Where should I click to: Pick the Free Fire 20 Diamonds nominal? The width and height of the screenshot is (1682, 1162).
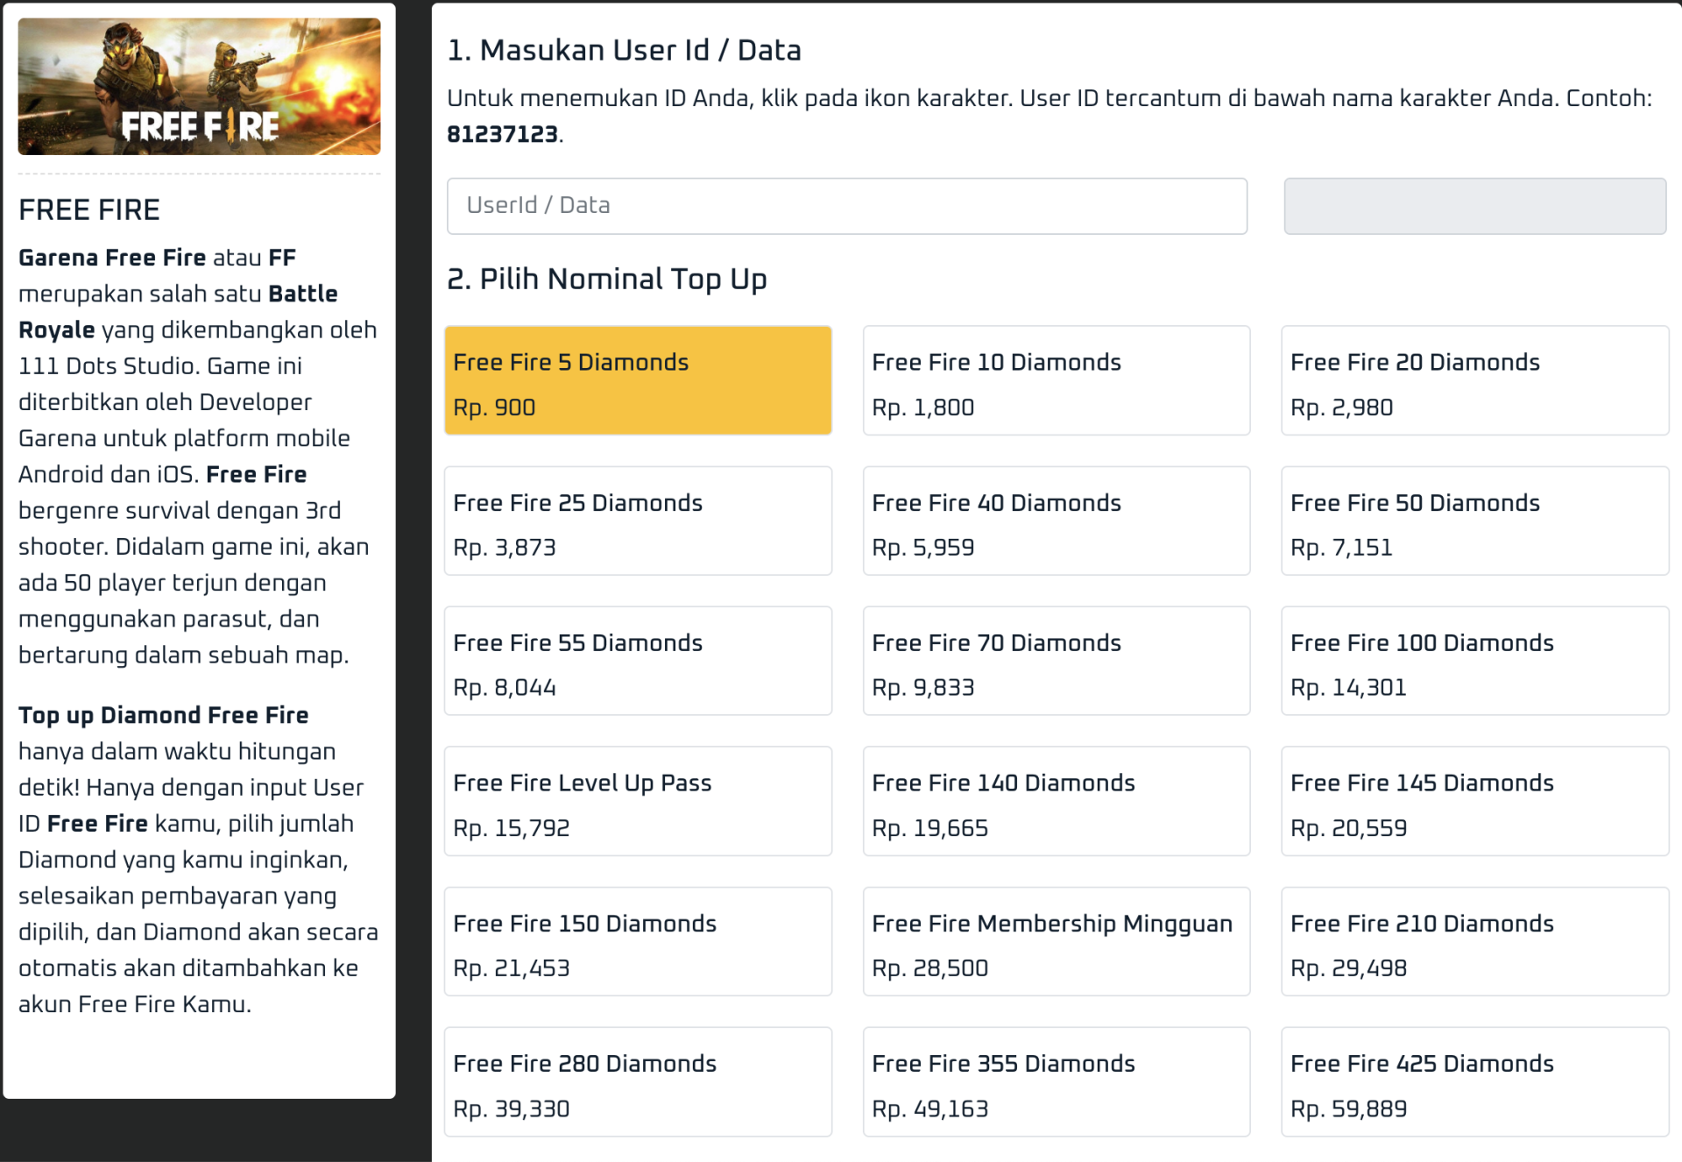[1474, 379]
